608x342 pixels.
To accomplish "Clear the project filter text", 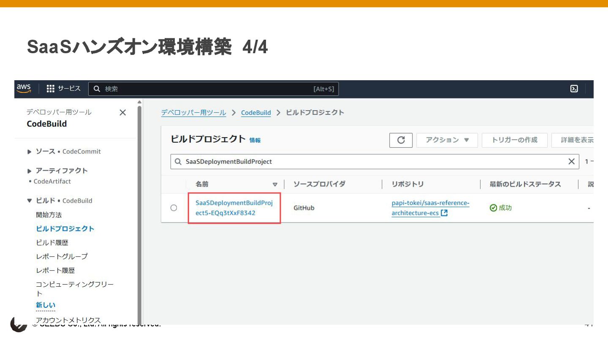I will (x=571, y=161).
